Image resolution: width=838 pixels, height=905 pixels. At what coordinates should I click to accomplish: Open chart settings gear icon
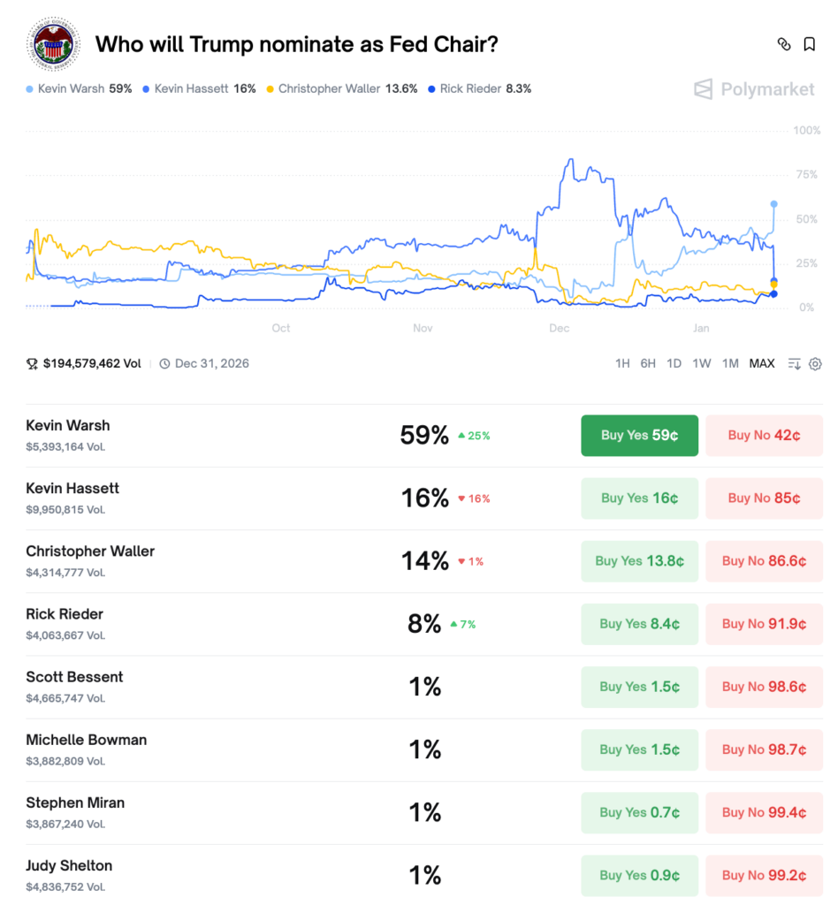click(815, 364)
